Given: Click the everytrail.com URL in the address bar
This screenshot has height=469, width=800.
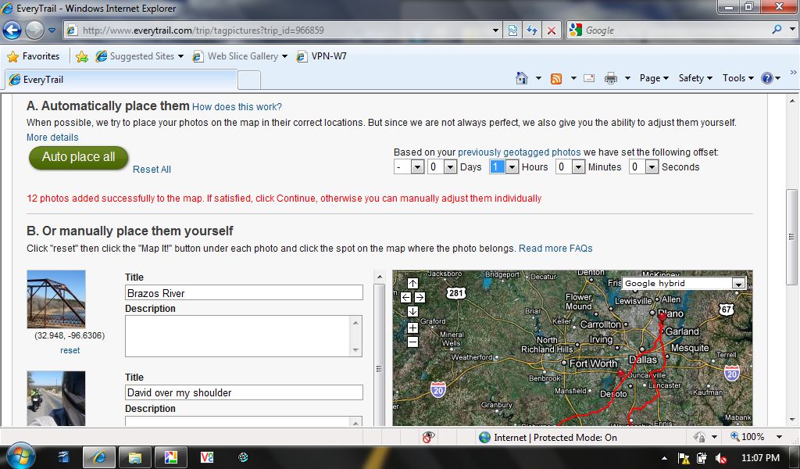Looking at the screenshot, I should (203, 30).
